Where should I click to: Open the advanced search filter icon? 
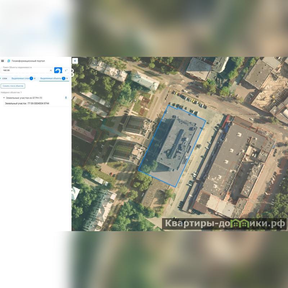click(x=66, y=70)
